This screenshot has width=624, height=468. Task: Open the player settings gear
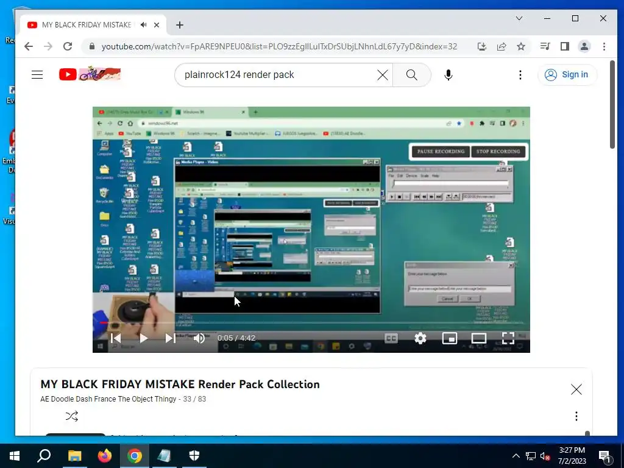[420, 338]
